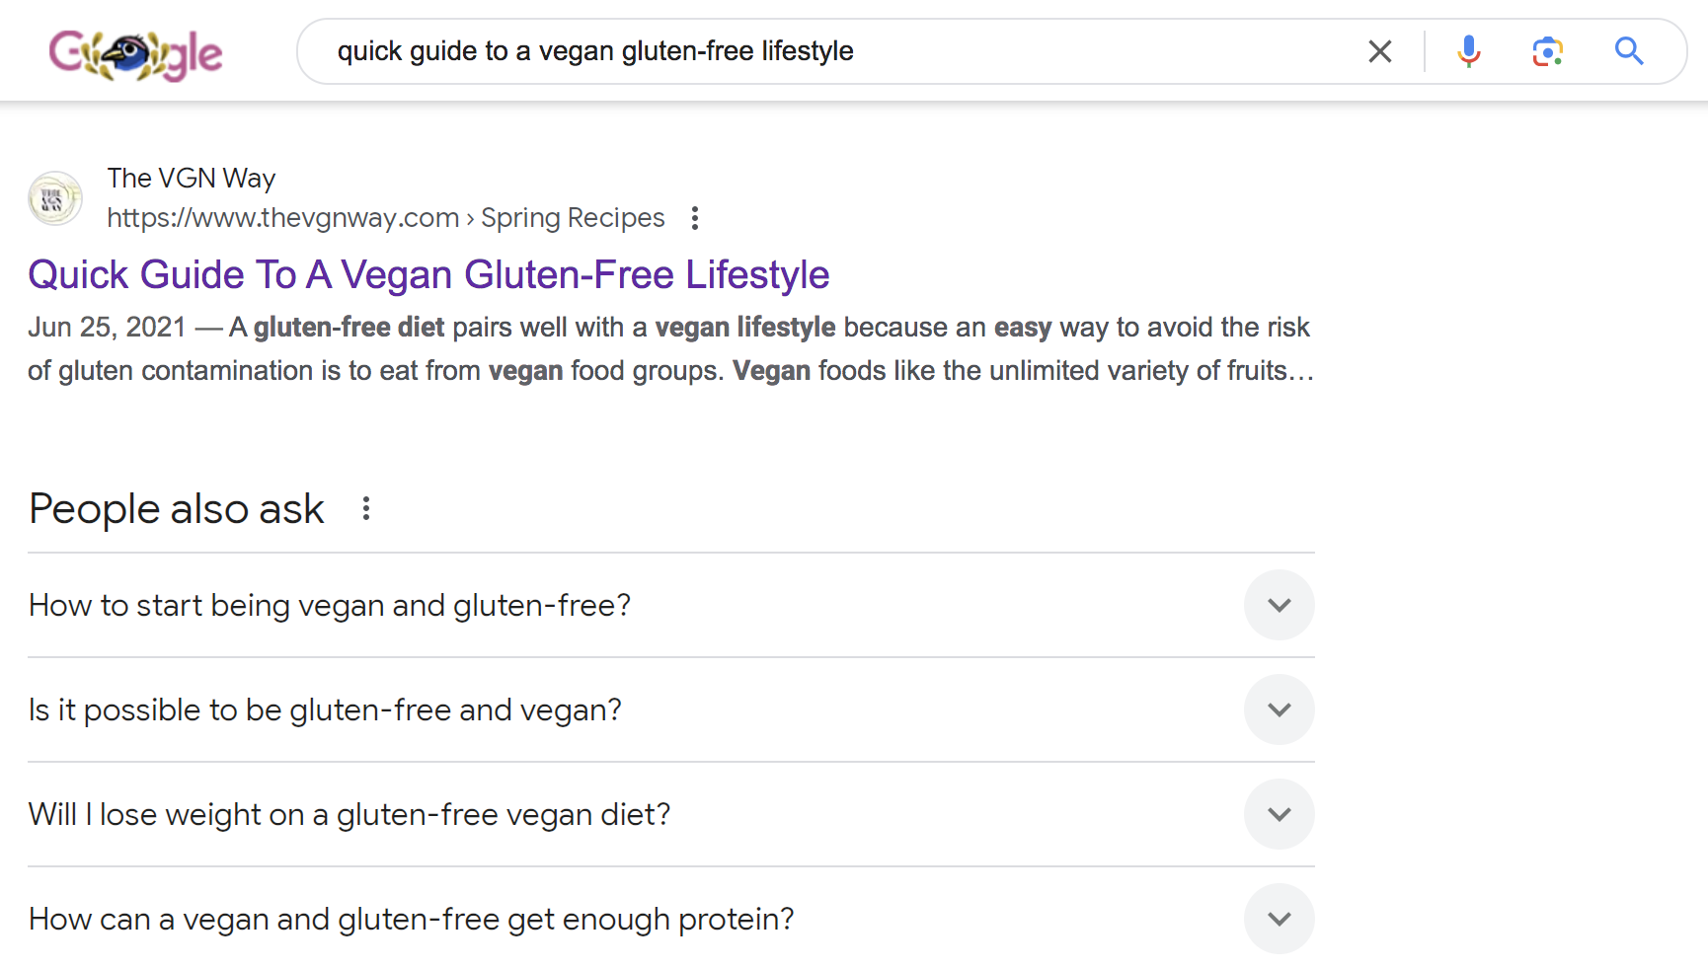
Task: Open Quick Guide To A Vegan Gluten-Free Lifestyle
Action: tap(428, 274)
